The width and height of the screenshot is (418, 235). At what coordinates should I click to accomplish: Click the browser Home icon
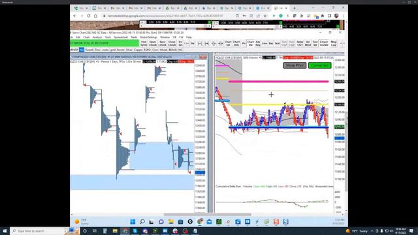tap(96, 16)
